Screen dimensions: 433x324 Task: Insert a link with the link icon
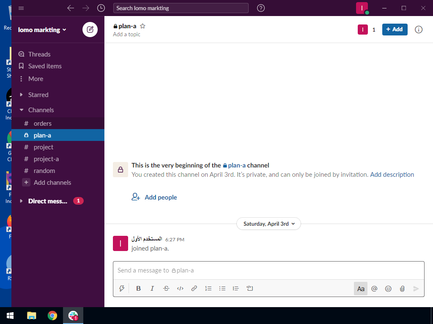pyautogui.click(x=194, y=289)
